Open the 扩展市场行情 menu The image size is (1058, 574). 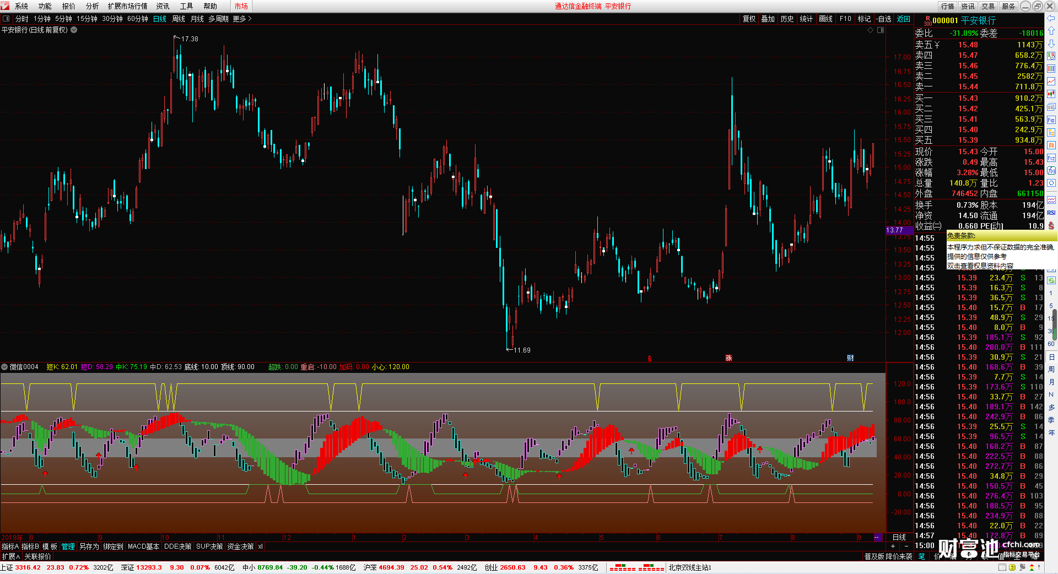point(128,6)
